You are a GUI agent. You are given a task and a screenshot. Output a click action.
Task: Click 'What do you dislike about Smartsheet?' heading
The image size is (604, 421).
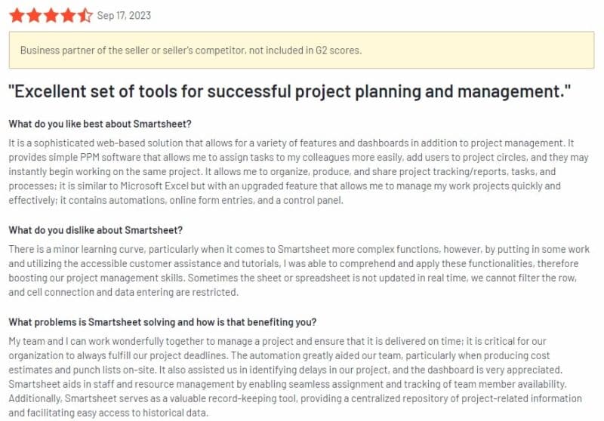(96, 230)
